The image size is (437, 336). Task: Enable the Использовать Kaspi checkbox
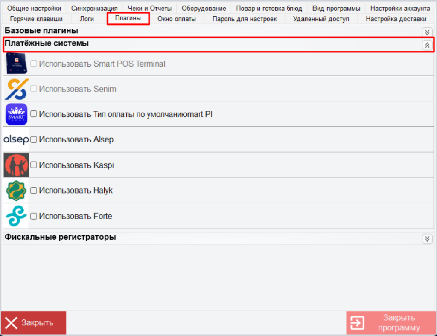click(34, 165)
